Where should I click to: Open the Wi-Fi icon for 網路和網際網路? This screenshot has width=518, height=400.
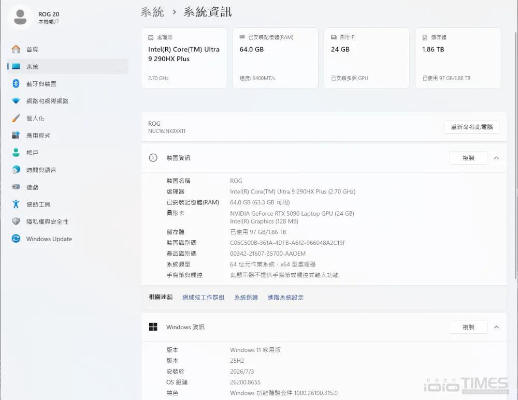(16, 101)
